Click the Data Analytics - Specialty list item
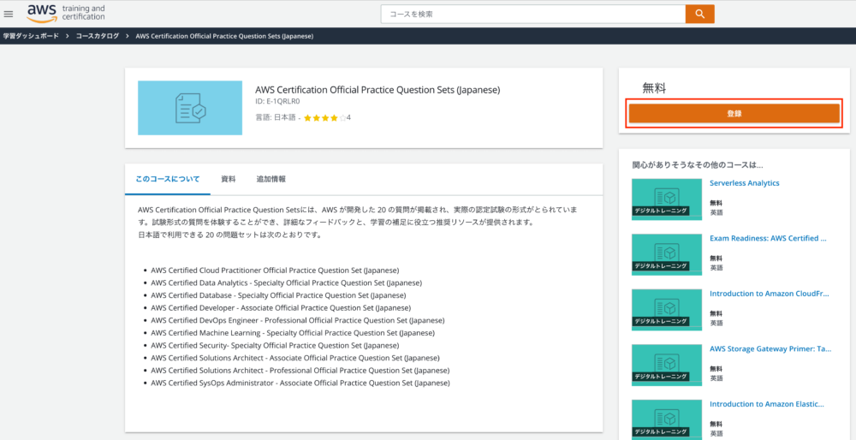 pos(286,282)
